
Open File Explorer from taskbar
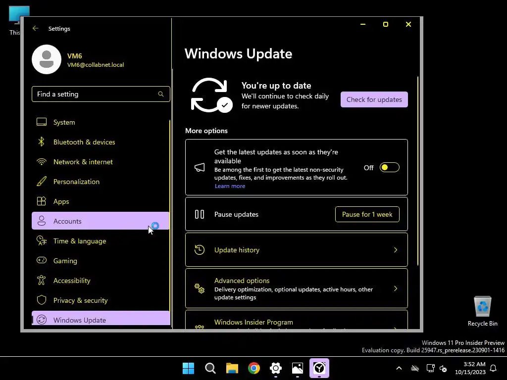pyautogui.click(x=232, y=368)
